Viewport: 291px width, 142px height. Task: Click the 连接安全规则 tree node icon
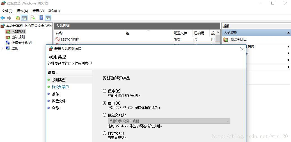[8, 43]
